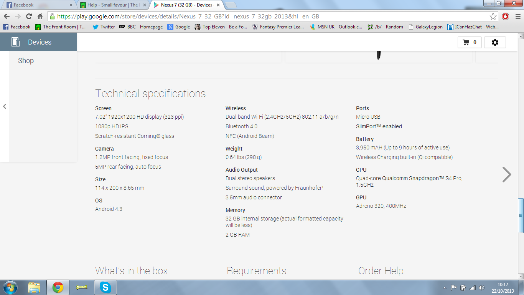Bookmark this page with the star icon

493,17
